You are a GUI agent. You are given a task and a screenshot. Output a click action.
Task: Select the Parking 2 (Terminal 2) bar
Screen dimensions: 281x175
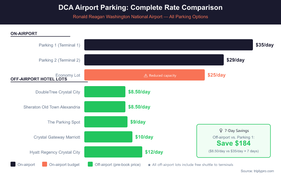[154, 60]
